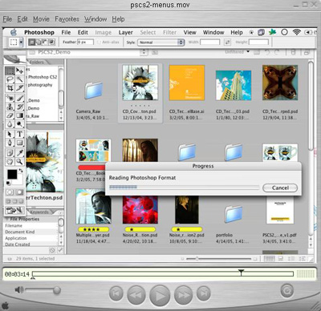
Task: Skip to end of movie
Action: click(x=204, y=293)
